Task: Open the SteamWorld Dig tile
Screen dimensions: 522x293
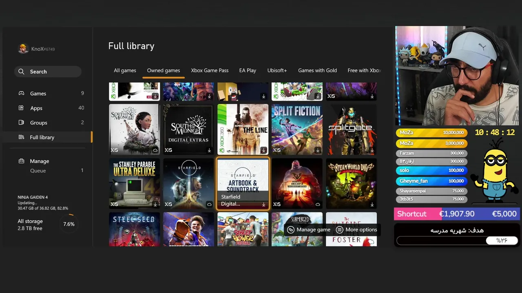Action: pos(351,183)
